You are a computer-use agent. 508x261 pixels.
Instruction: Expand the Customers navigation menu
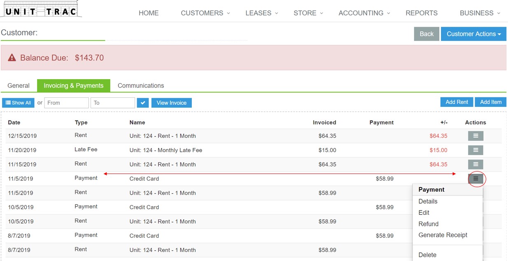[205, 13]
